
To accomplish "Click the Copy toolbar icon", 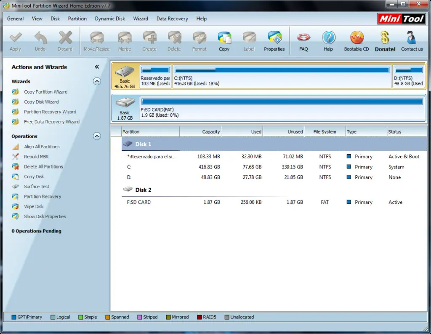I will tap(224, 37).
